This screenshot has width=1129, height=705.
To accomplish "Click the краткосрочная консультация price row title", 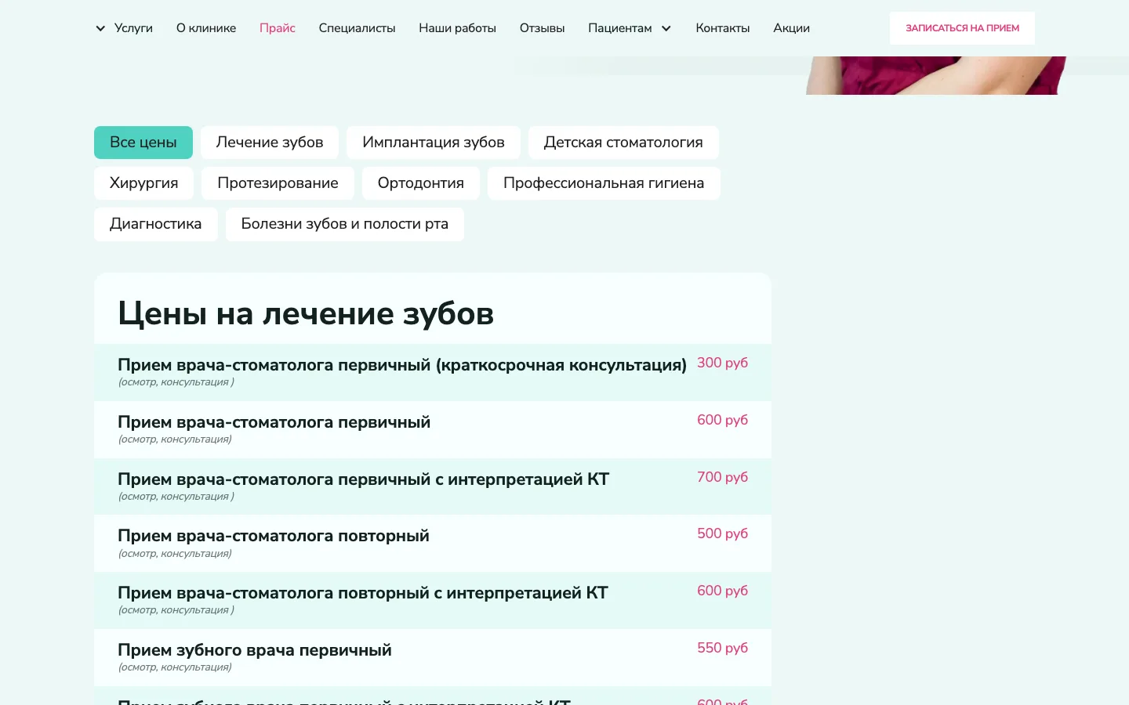I will click(x=402, y=365).
